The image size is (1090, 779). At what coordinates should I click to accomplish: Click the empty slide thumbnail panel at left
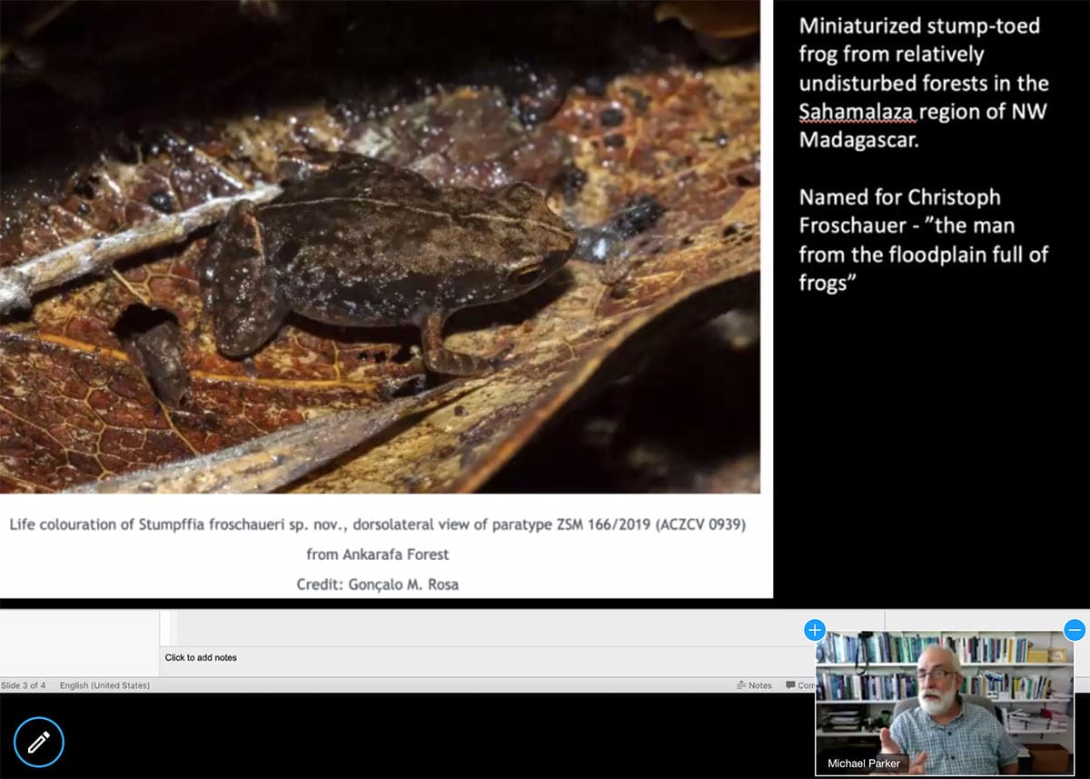point(79,643)
